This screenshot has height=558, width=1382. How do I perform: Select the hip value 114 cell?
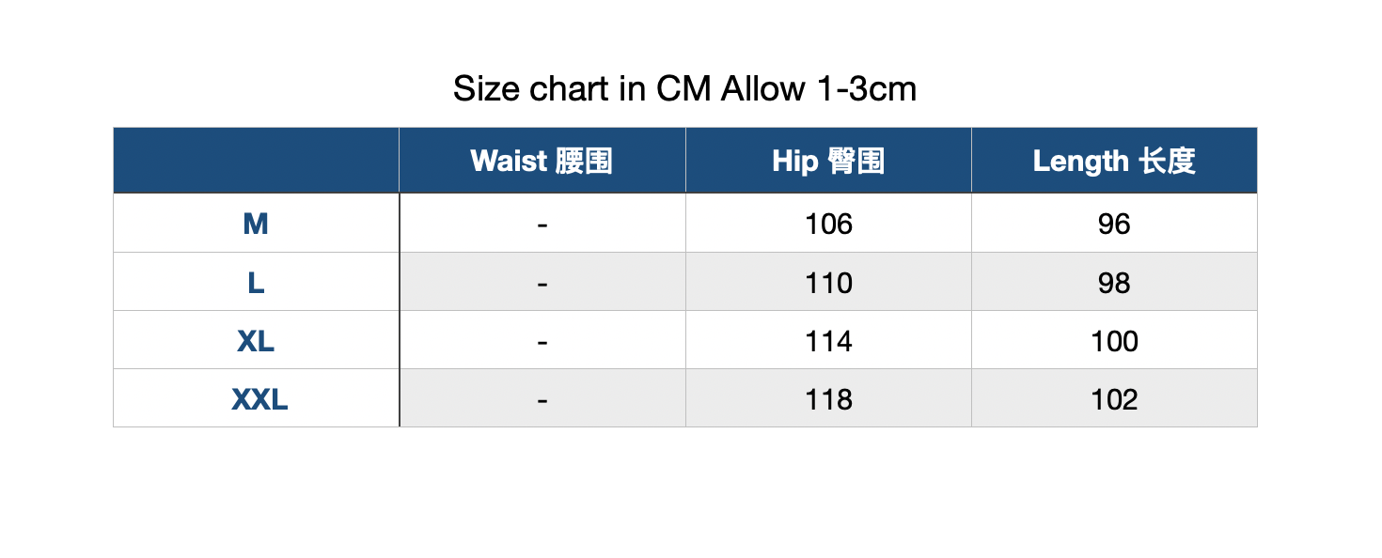pyautogui.click(x=828, y=340)
